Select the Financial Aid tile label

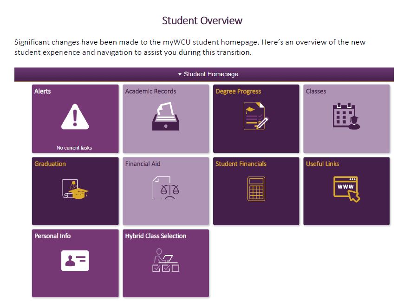point(143,164)
